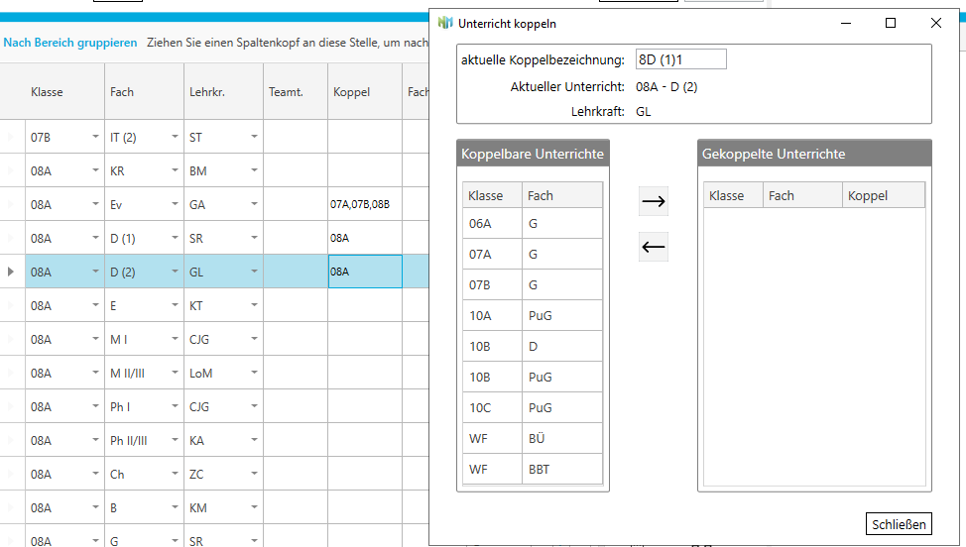This screenshot has height=547, width=966.
Task: Click Koppel cell containing 07A,07B,08B
Action: click(364, 205)
